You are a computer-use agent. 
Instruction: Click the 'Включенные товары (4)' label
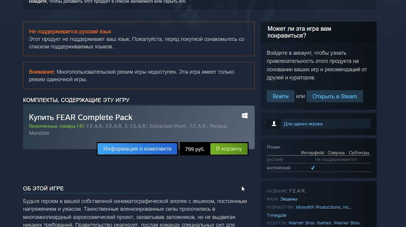pos(57,126)
